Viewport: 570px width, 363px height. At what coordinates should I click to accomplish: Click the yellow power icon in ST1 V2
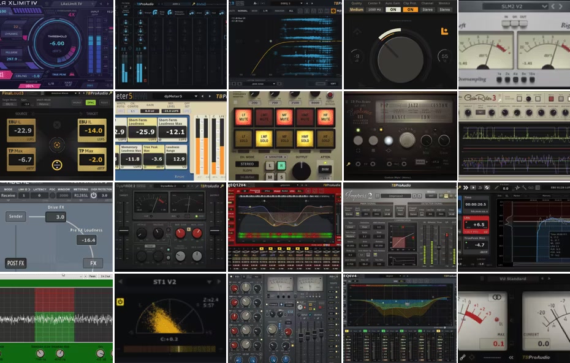click(120, 302)
